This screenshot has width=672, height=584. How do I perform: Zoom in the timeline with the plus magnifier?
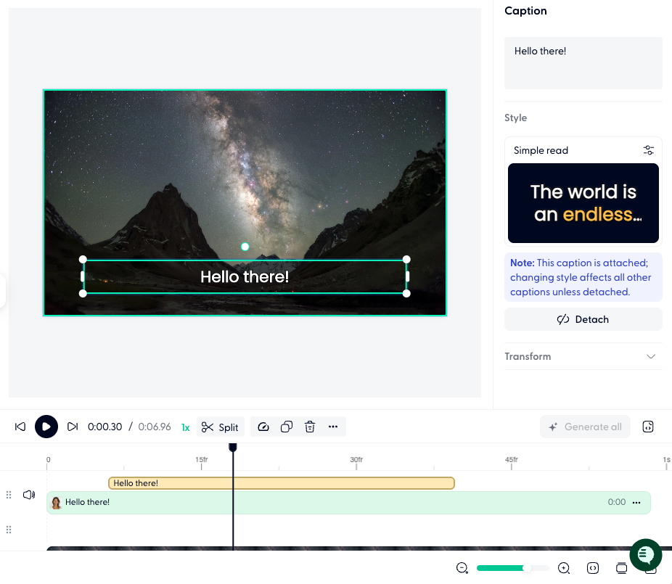click(x=564, y=568)
